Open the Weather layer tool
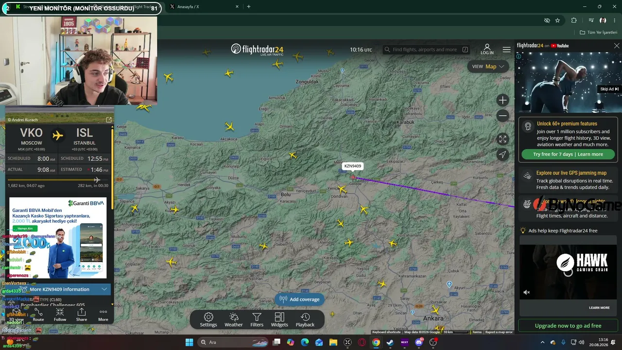Image resolution: width=622 pixels, height=350 pixels. [x=234, y=320]
